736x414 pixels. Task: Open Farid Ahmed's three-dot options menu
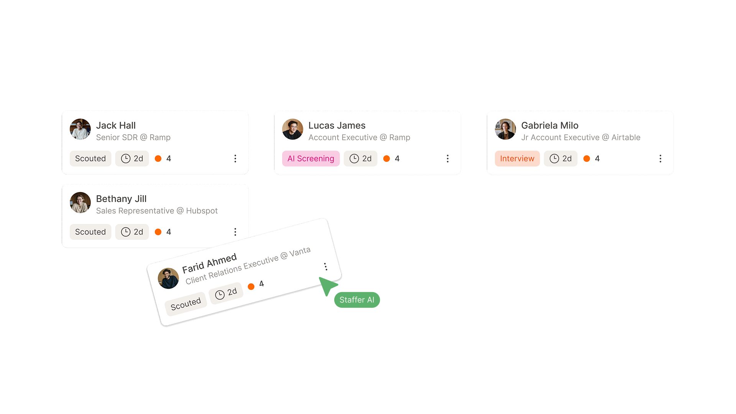pyautogui.click(x=325, y=266)
